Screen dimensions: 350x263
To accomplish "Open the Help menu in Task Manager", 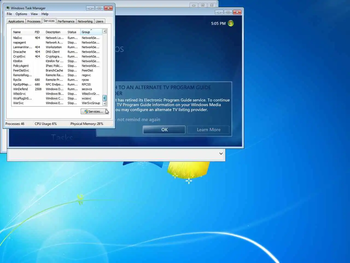I will click(45, 14).
